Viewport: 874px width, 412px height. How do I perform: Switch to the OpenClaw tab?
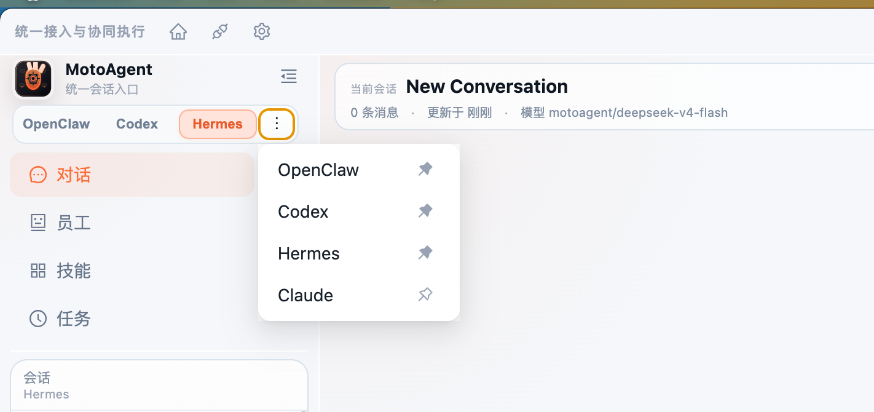pyautogui.click(x=57, y=124)
